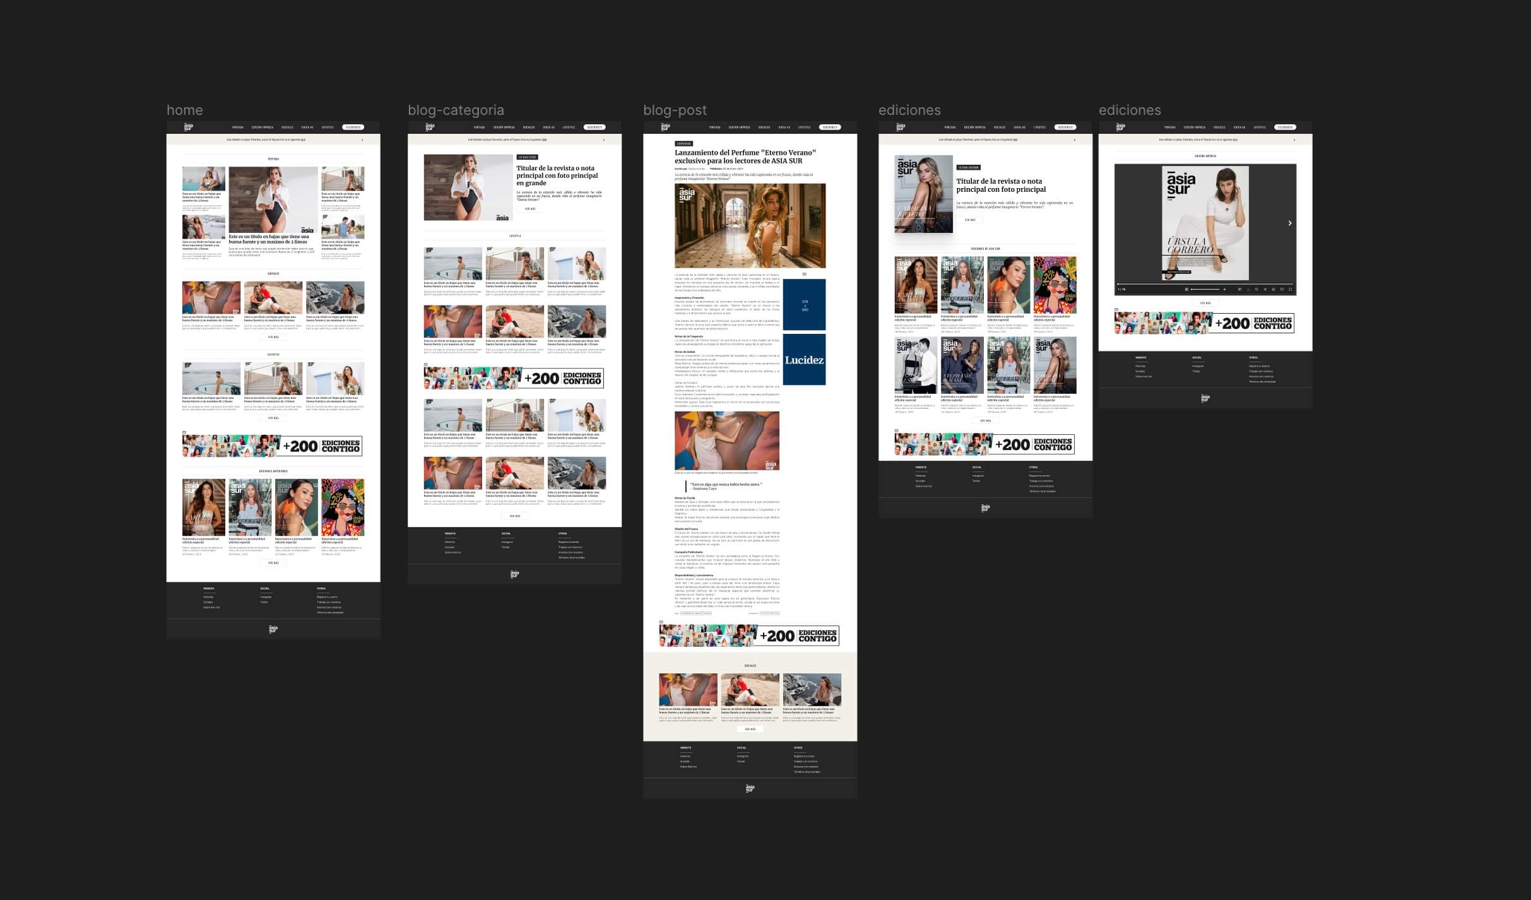Click zoom-in plus icon in magazine viewer

[x=1224, y=289]
